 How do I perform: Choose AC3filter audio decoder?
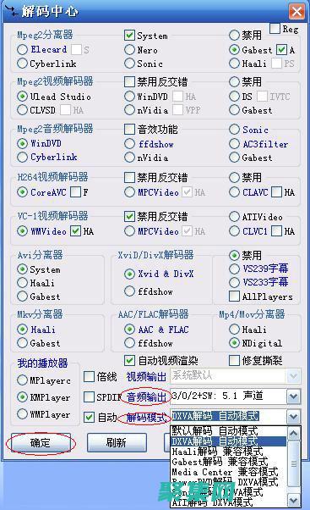pos(234,143)
